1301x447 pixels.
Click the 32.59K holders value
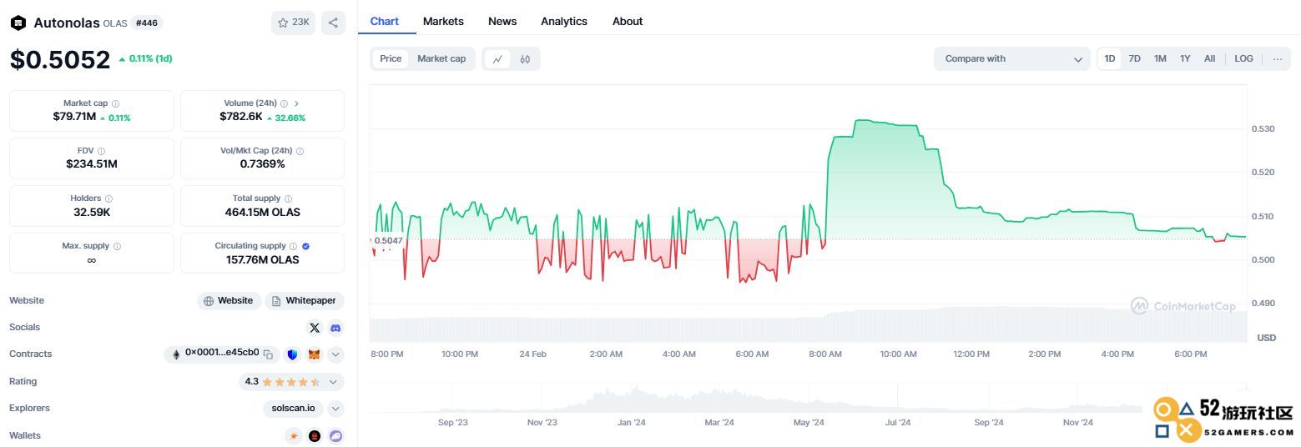(92, 212)
